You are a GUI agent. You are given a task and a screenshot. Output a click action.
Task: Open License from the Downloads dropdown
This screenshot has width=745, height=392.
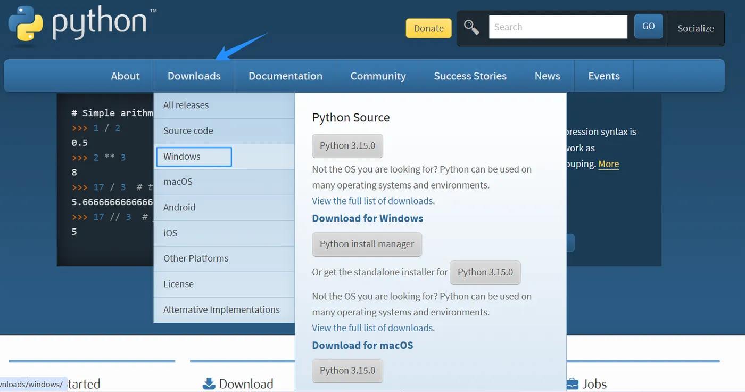pyautogui.click(x=224, y=284)
